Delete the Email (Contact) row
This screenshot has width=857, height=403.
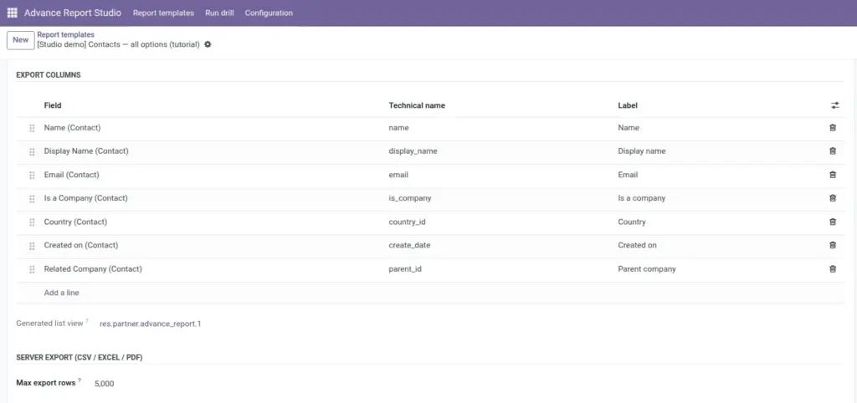pos(833,175)
